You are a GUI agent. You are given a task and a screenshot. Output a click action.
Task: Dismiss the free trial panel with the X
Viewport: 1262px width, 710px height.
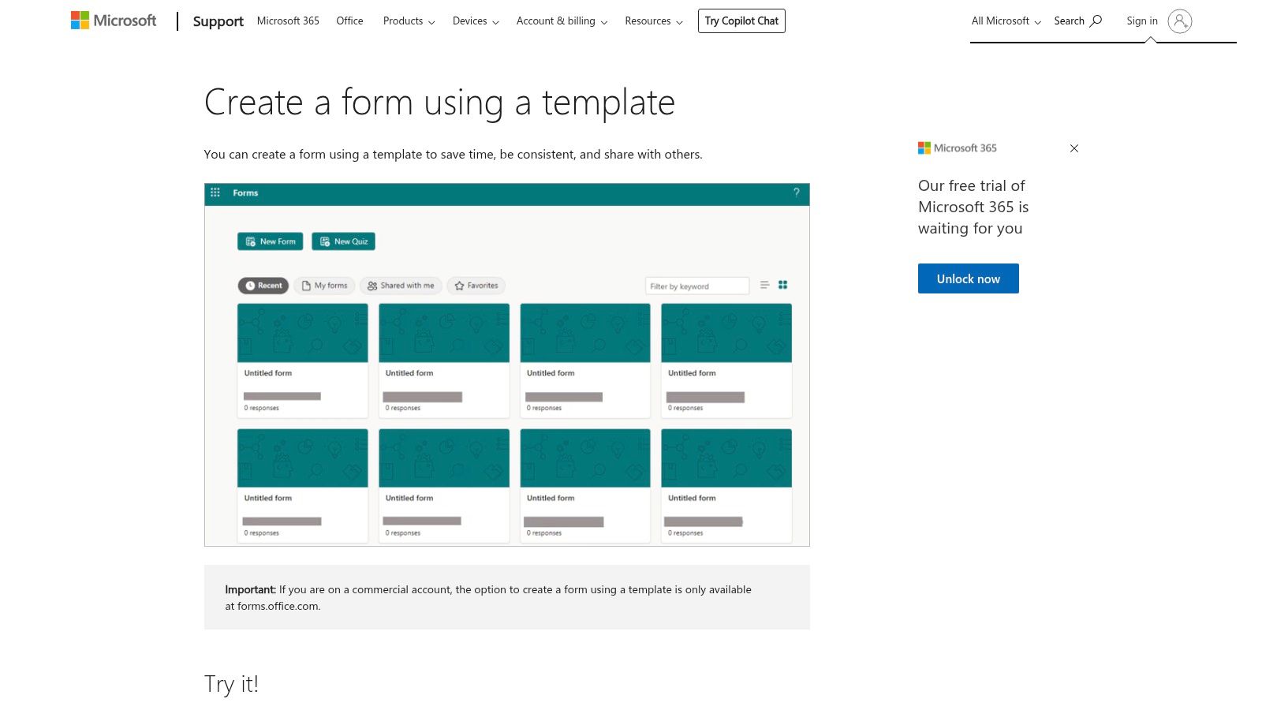click(x=1073, y=148)
